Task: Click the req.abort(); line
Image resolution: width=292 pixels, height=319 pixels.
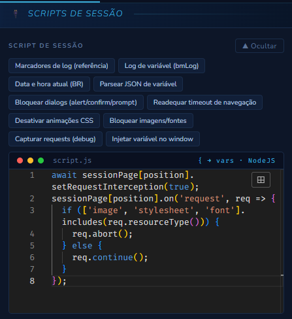Action: click(103, 234)
